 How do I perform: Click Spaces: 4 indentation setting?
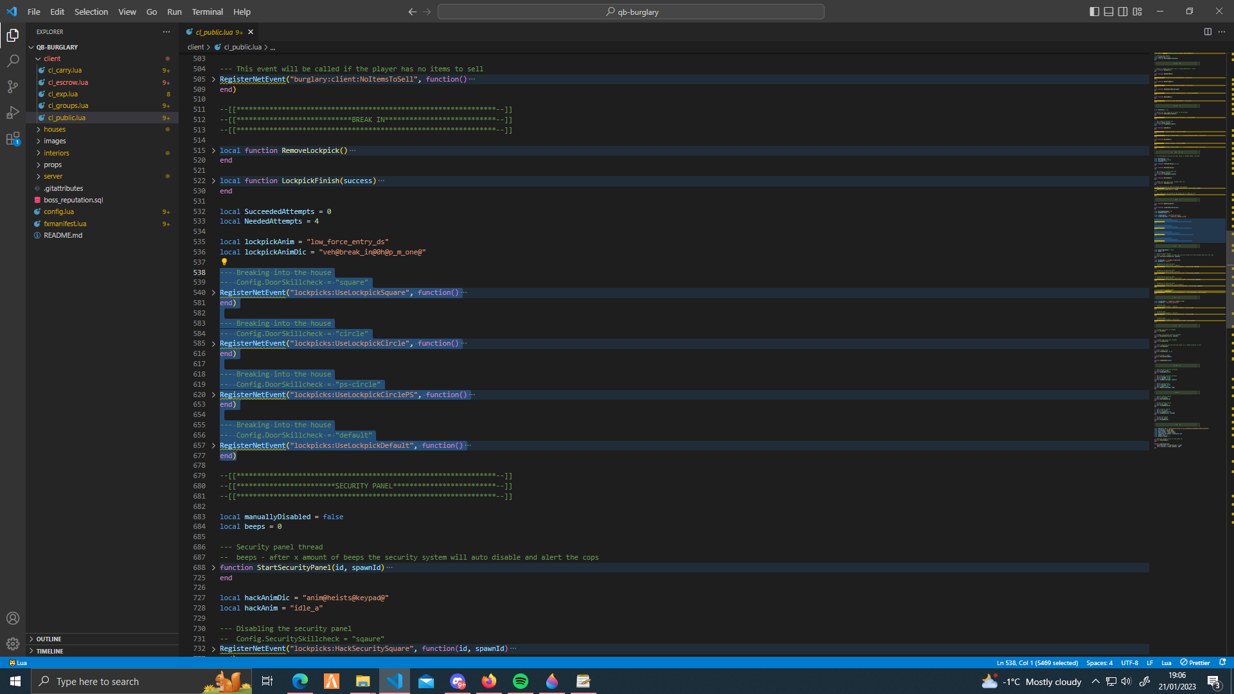click(1099, 663)
